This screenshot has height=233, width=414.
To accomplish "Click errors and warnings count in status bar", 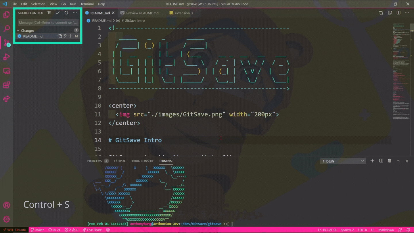I will 71,230.
